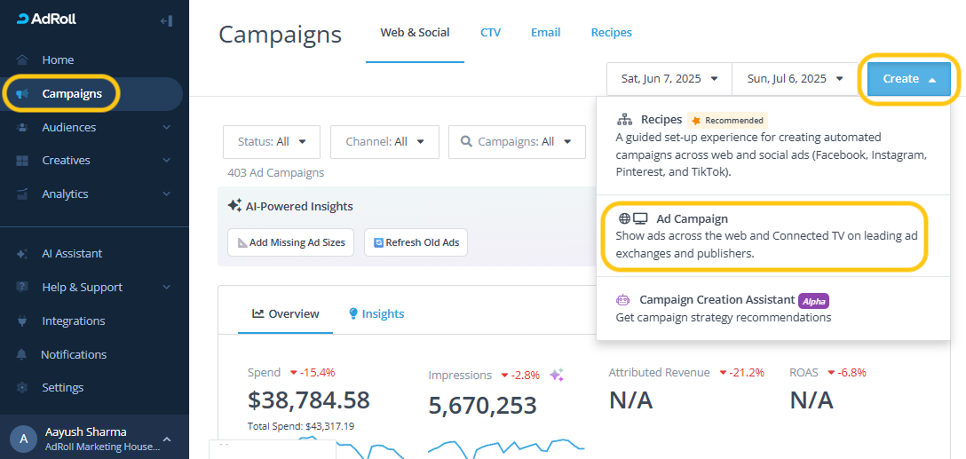Click the AI Assistant sparkle icon

22,254
